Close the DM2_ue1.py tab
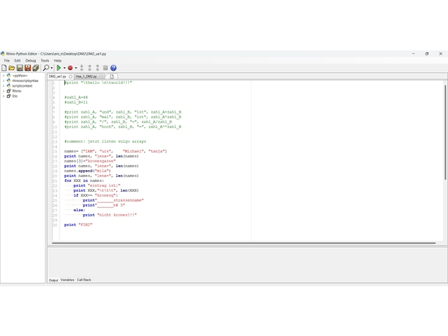 [x=71, y=76]
